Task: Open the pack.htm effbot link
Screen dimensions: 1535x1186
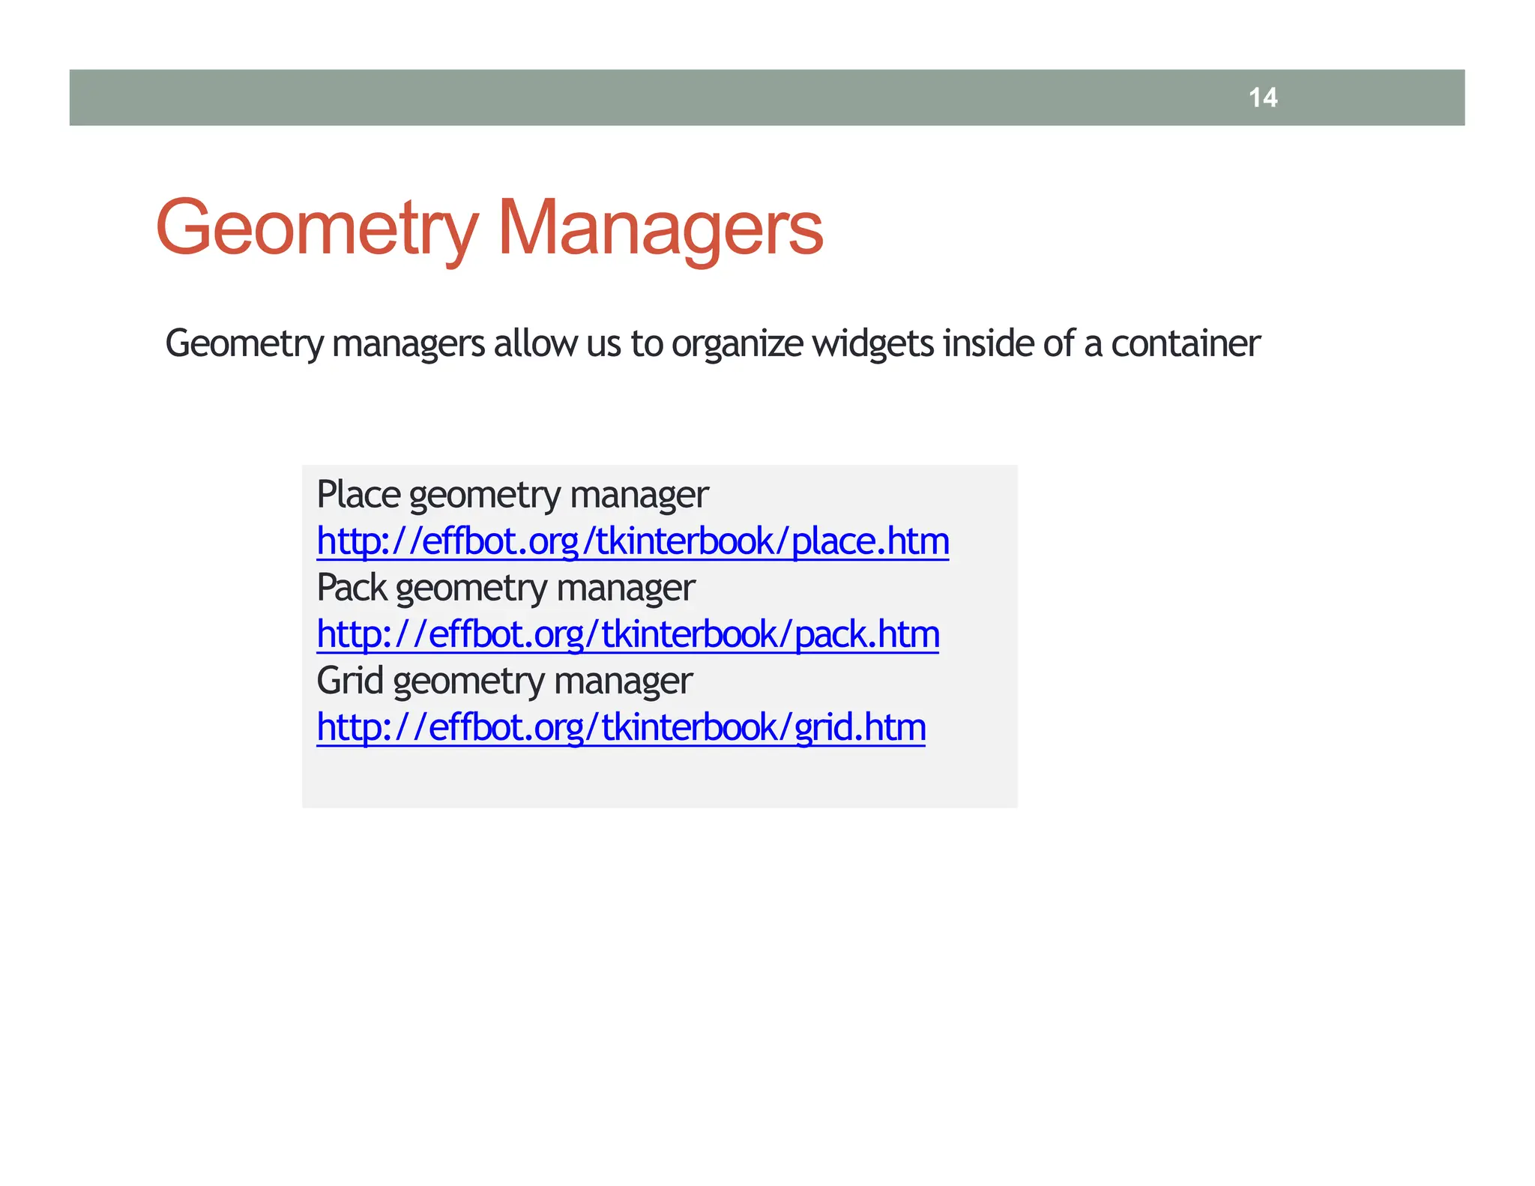Action: click(628, 634)
